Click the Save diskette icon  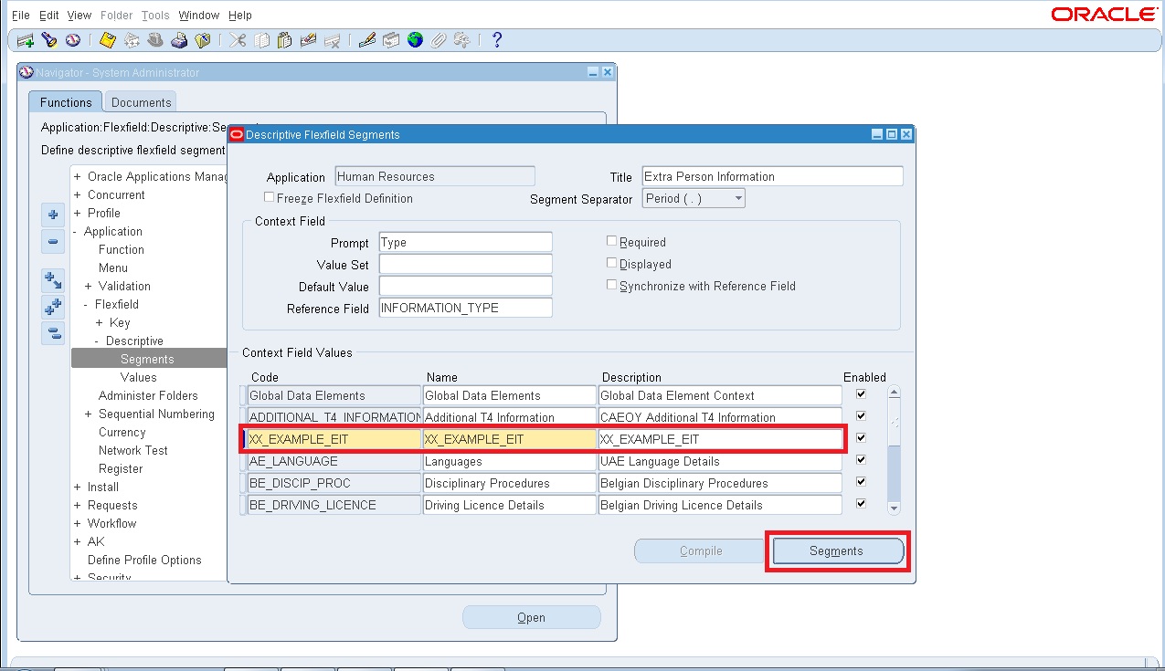point(108,40)
